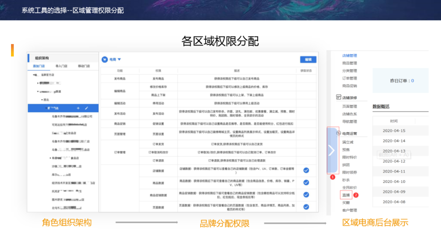This screenshot has width=441, height=247.
Task: Click the 商品上下架 permission cell
Action: click(158, 95)
